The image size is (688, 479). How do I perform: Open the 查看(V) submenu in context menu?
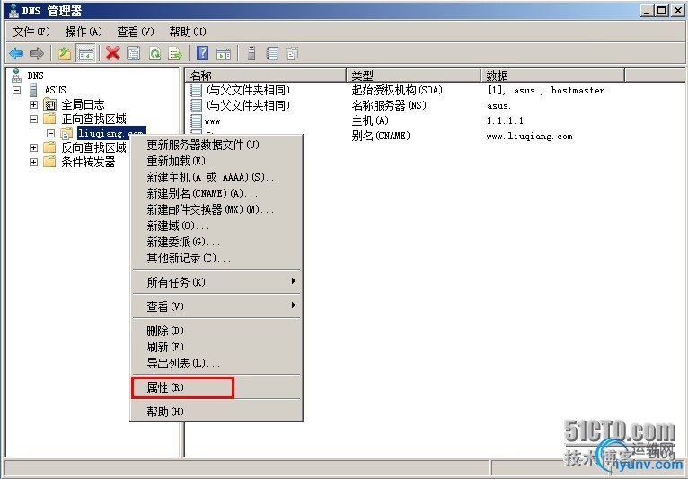(x=216, y=306)
